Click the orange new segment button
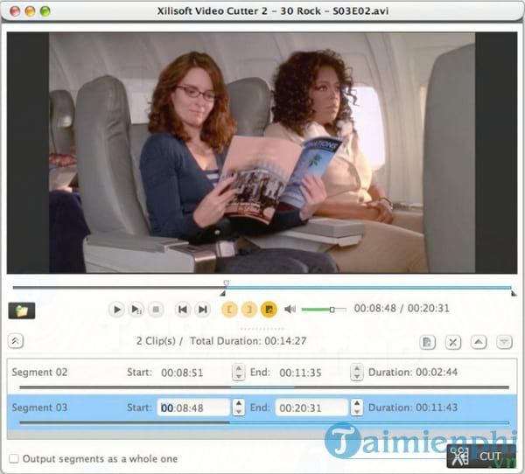 (269, 310)
